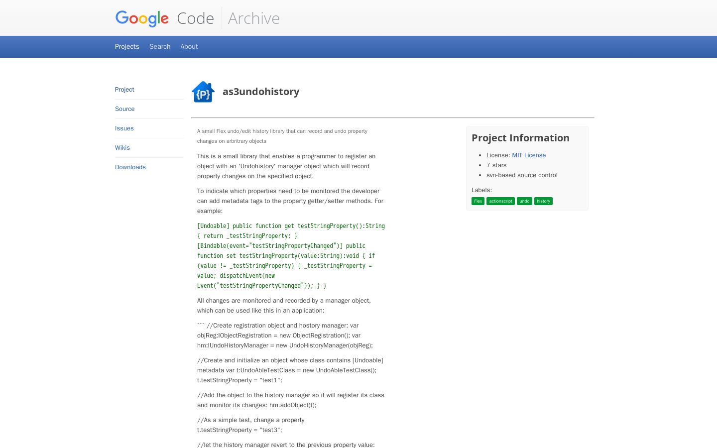The image size is (717, 448).
Task: Click the Flex label tag
Action: (x=478, y=201)
